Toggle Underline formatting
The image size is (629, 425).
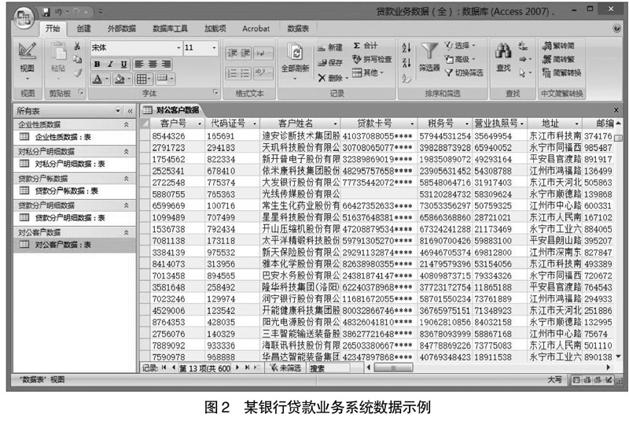pyautogui.click(x=124, y=64)
